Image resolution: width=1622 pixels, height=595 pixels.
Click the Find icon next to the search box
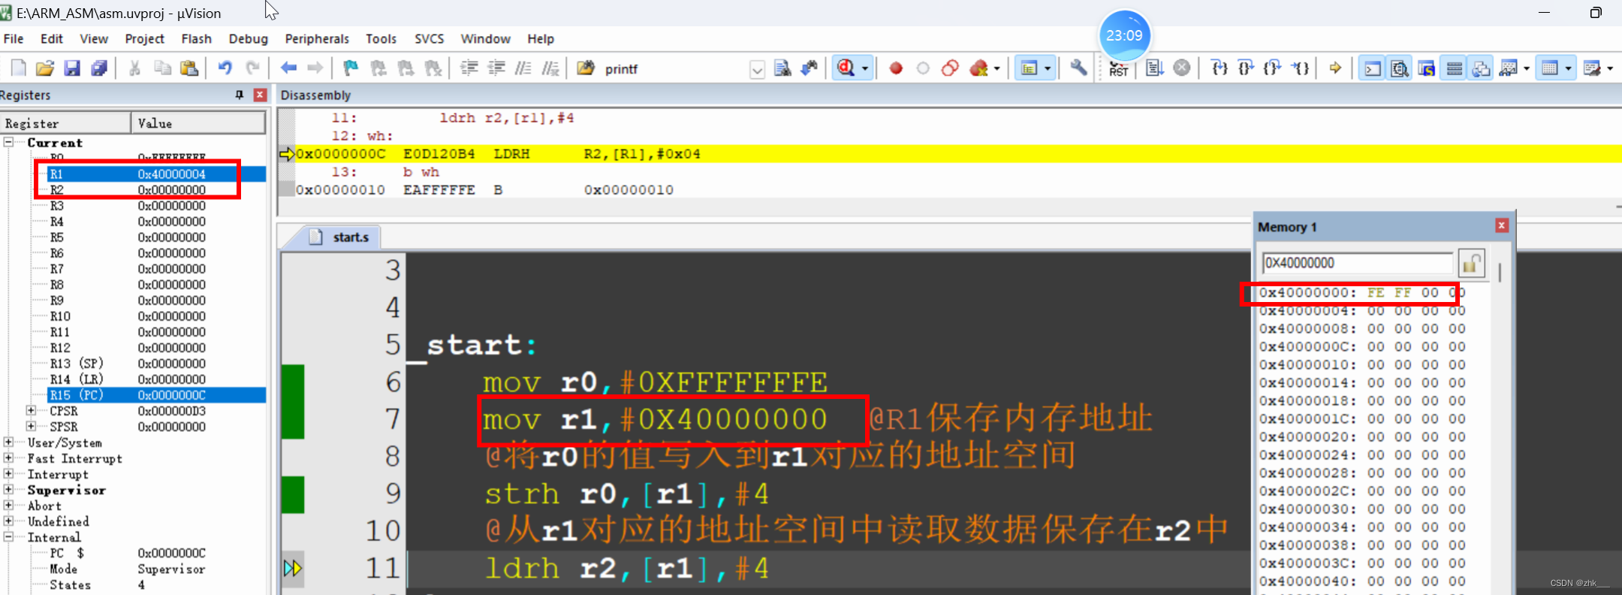click(782, 68)
